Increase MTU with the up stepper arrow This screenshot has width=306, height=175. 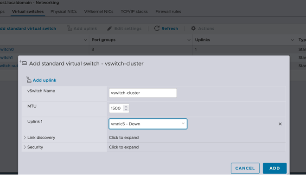pyautogui.click(x=126, y=107)
